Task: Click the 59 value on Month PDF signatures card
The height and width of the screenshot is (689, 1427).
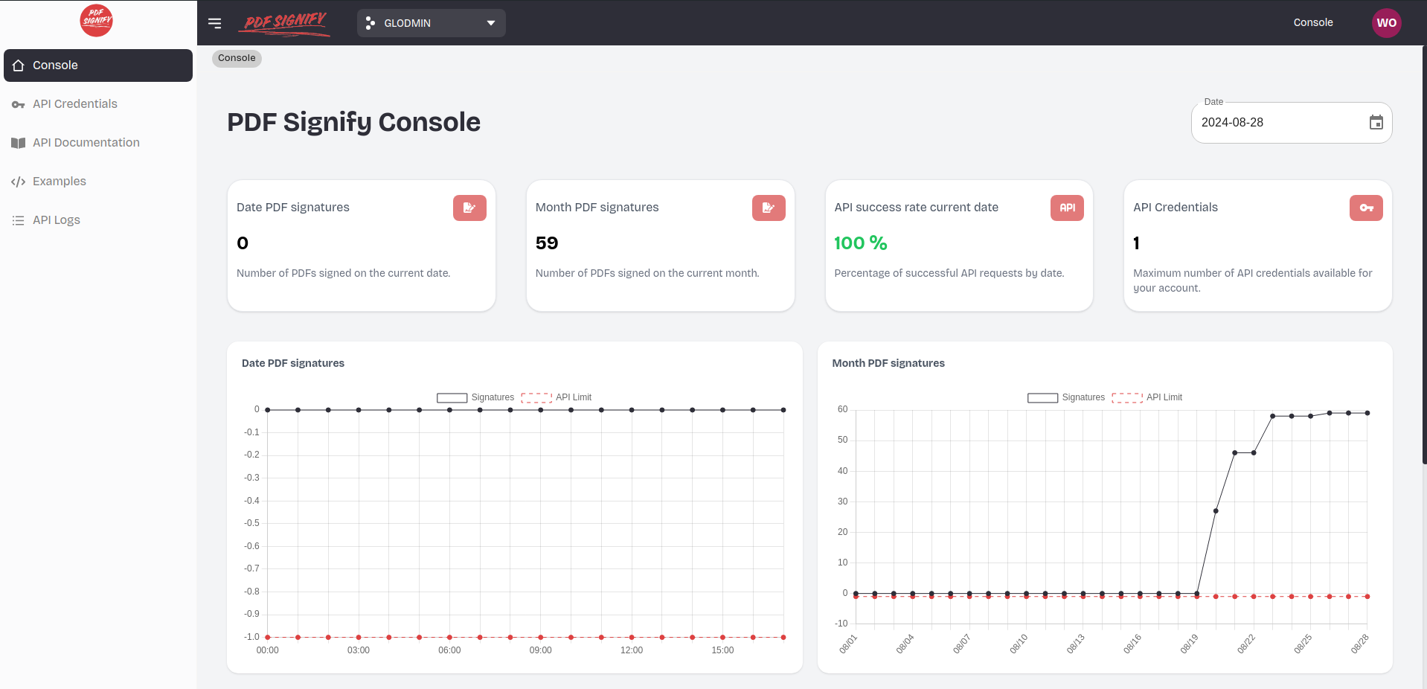Action: 547,243
